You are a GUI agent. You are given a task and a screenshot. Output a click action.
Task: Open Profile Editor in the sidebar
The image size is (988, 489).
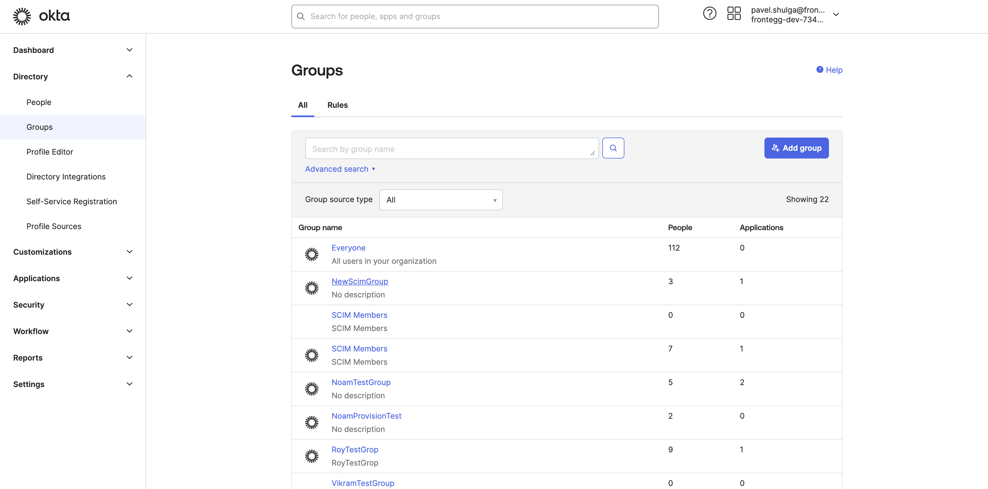[49, 152]
